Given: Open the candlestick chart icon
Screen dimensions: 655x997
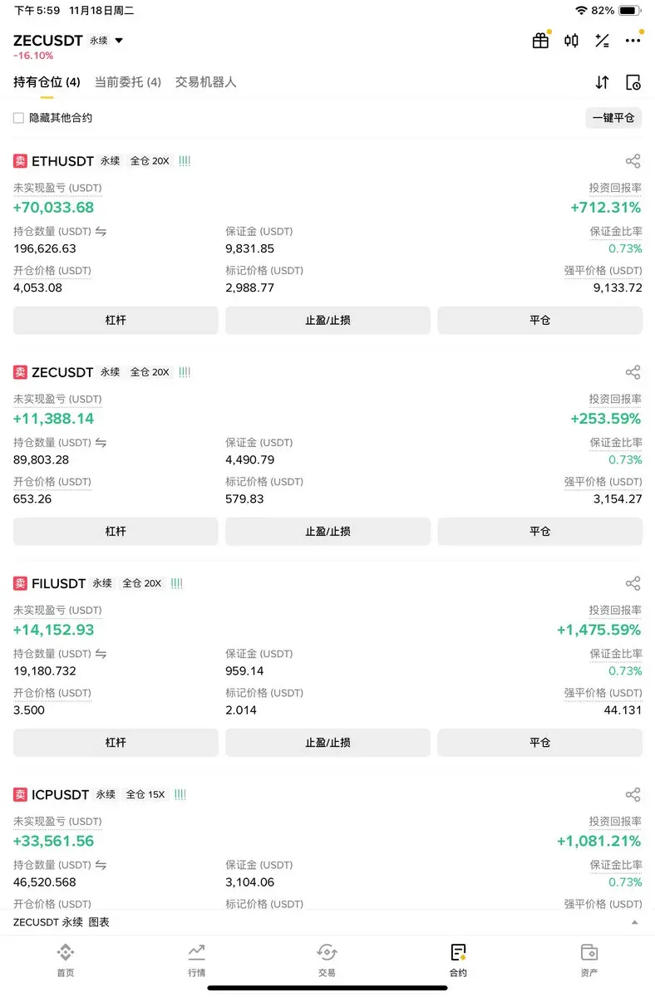Looking at the screenshot, I should click(x=571, y=41).
